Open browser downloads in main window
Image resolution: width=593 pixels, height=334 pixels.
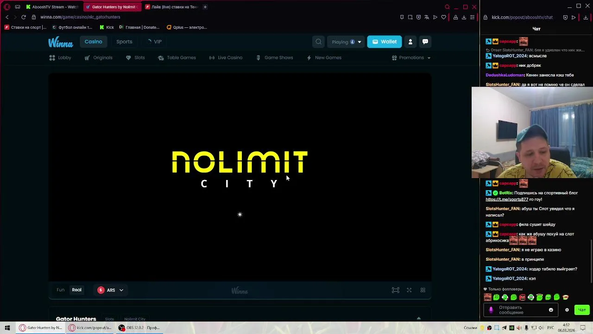pyautogui.click(x=464, y=17)
